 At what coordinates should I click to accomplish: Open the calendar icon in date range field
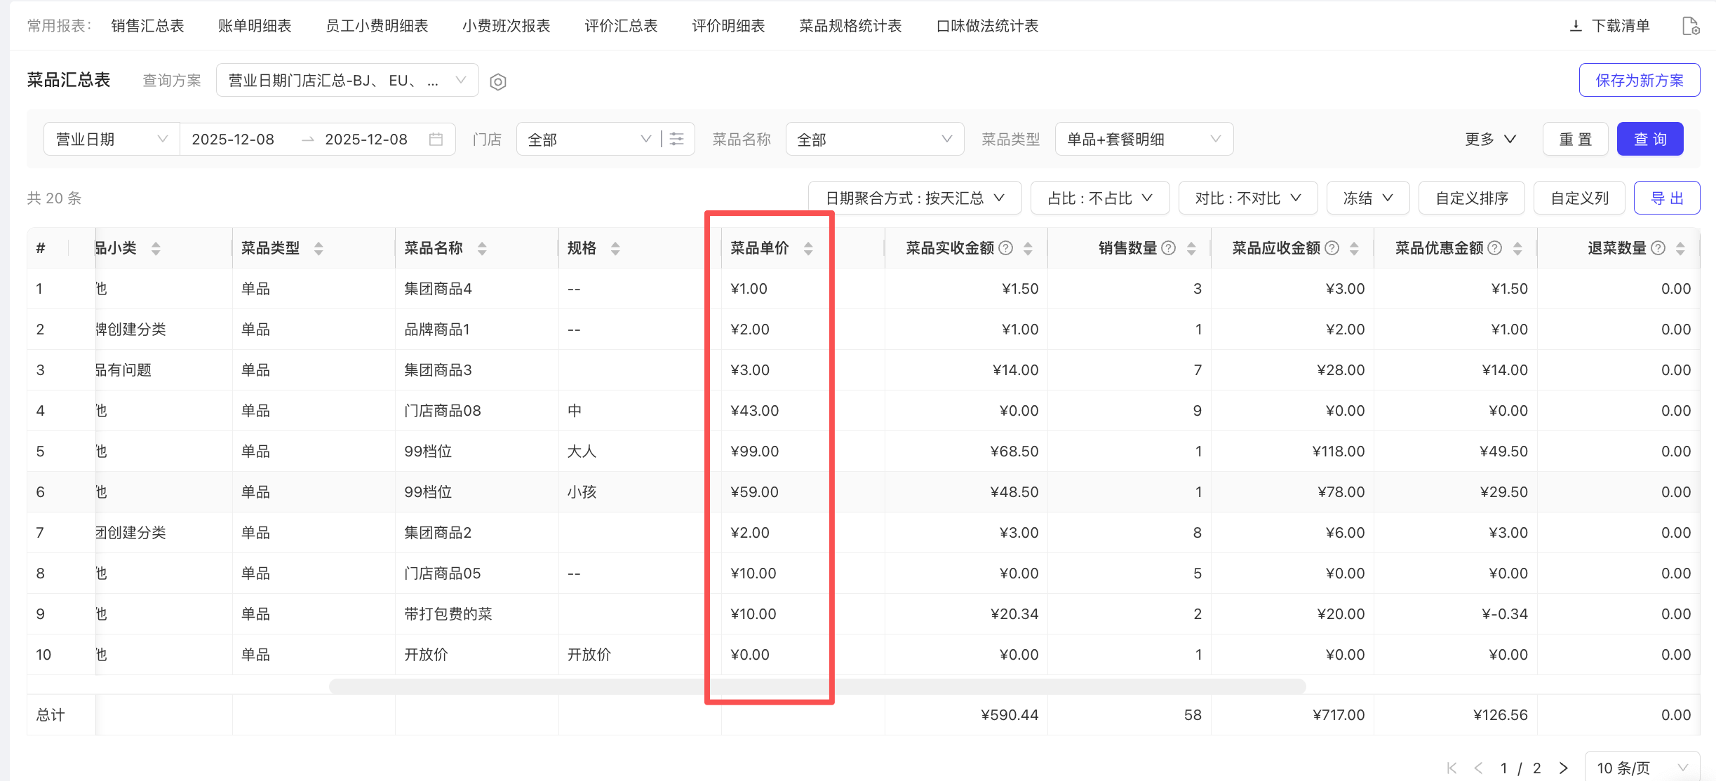point(436,139)
